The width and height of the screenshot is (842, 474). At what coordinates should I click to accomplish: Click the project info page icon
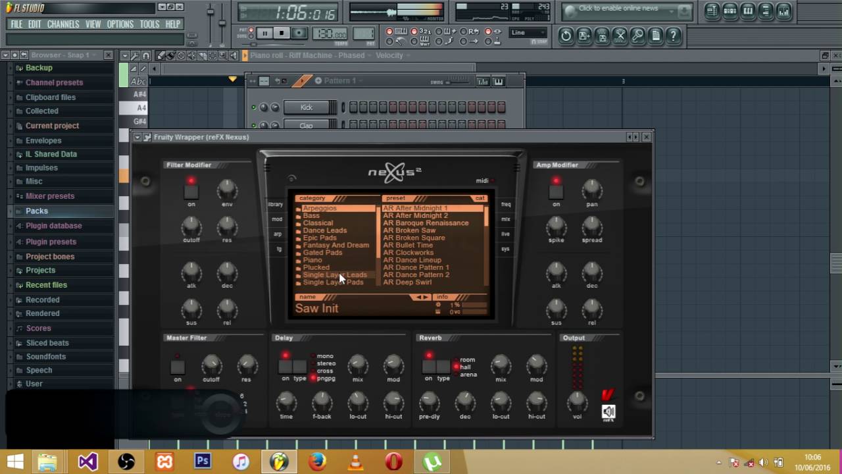coord(655,36)
